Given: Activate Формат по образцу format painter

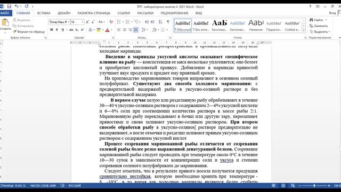Looking at the screenshot, I should point(29,32).
